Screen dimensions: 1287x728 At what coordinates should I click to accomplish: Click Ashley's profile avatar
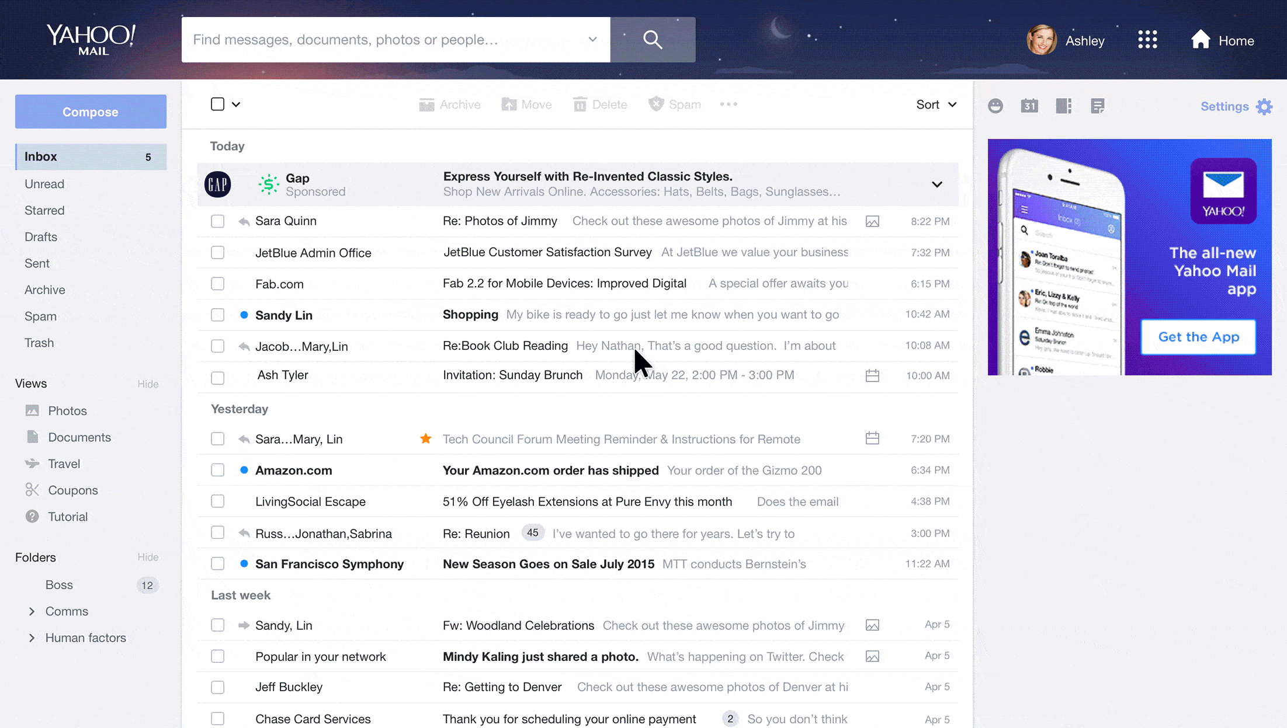click(1041, 40)
